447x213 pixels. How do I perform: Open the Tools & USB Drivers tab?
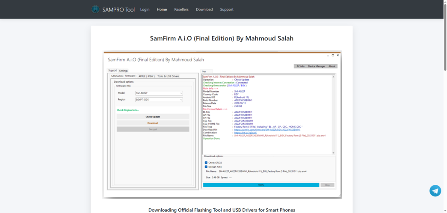(x=168, y=76)
